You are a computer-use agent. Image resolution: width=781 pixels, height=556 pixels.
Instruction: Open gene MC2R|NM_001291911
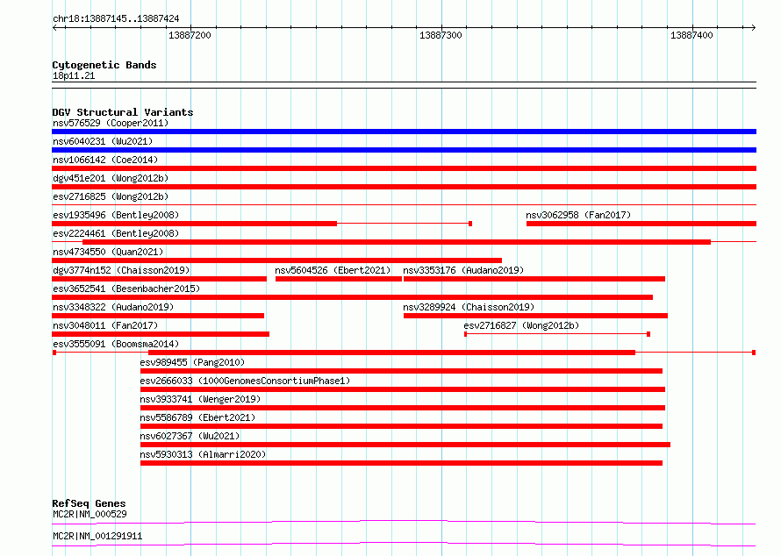(x=97, y=536)
